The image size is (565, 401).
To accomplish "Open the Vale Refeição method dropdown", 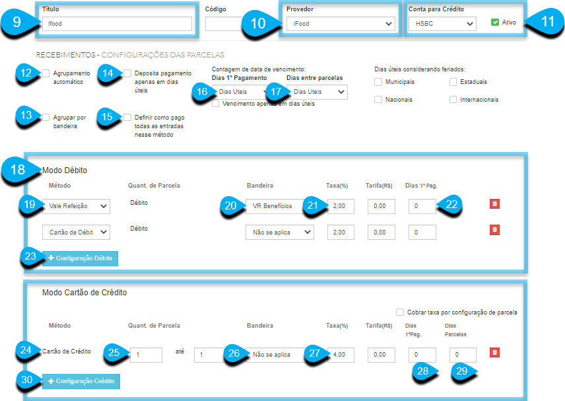I will 76,206.
